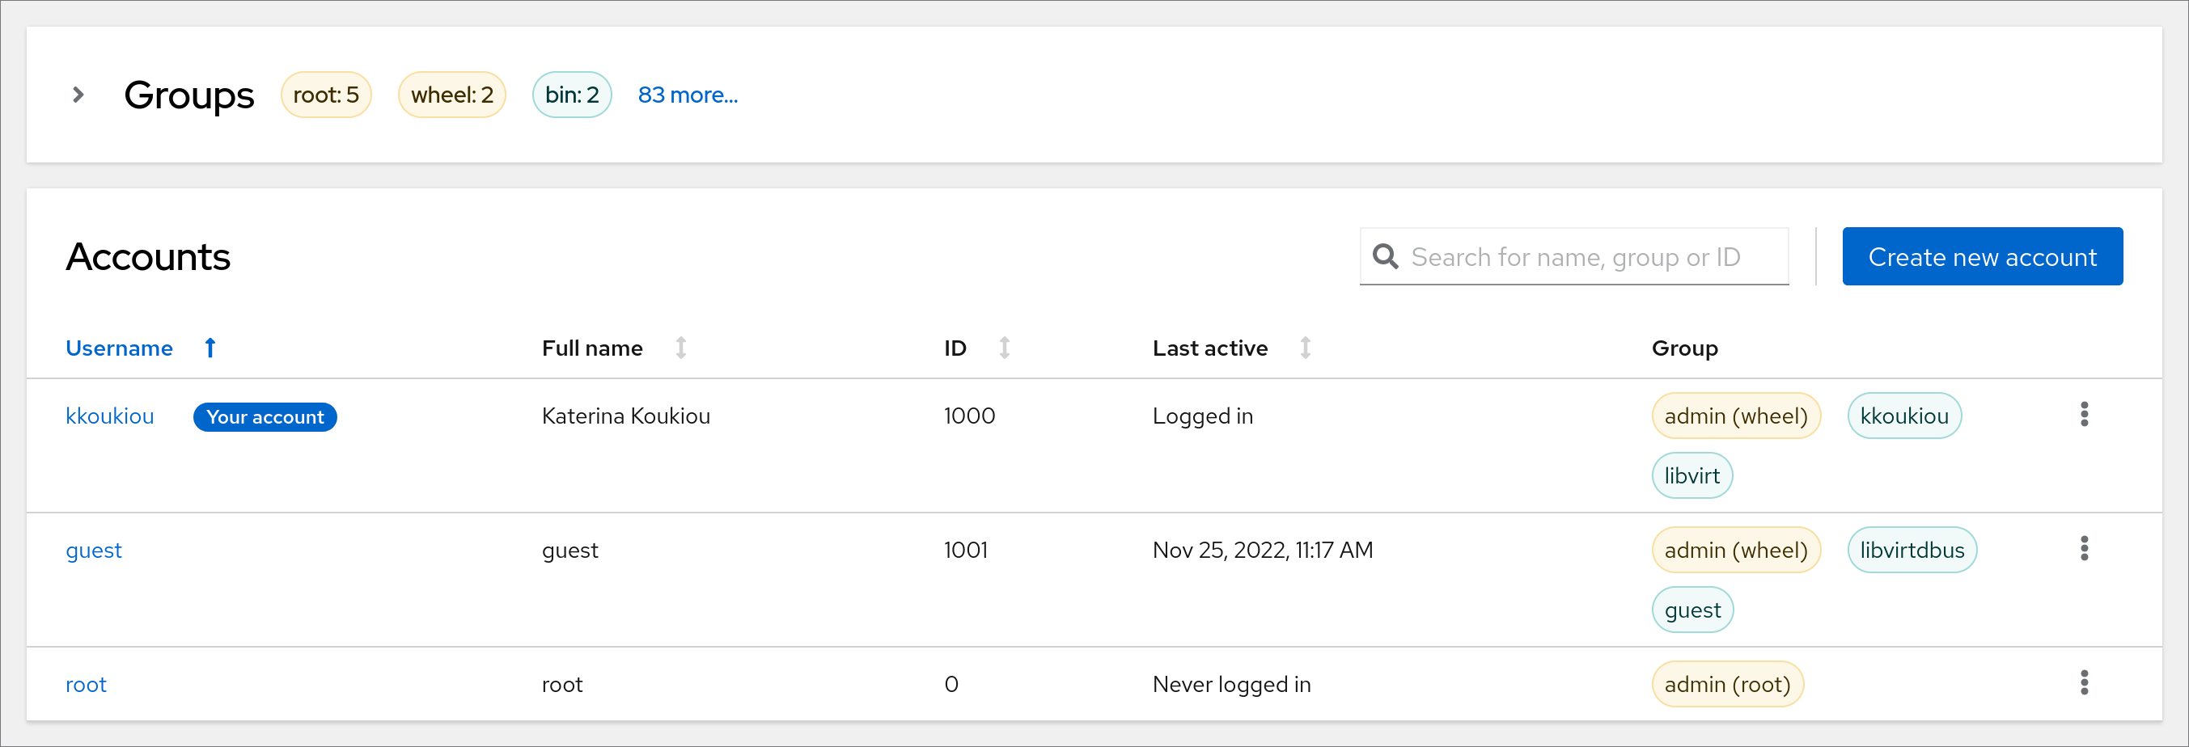The image size is (2189, 747).
Task: Open kebab menu for root account
Action: click(2084, 683)
